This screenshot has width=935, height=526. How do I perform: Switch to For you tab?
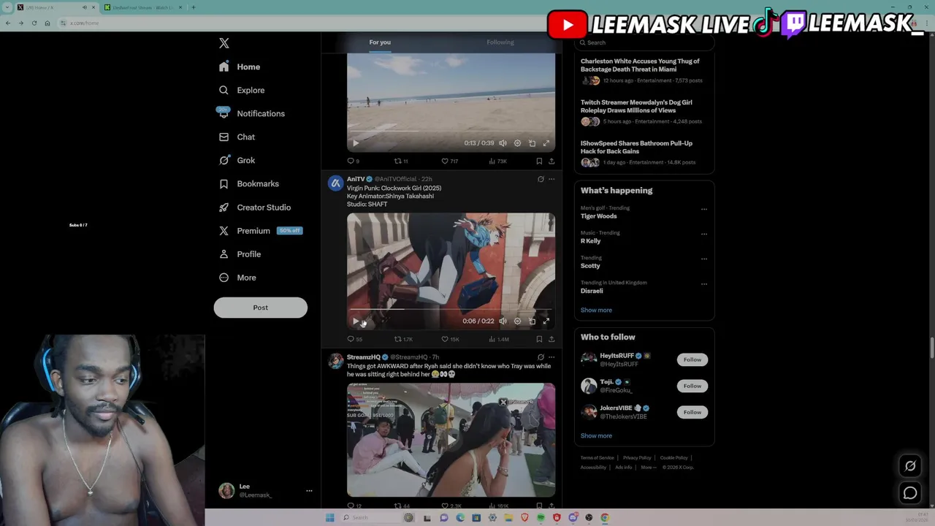[380, 42]
